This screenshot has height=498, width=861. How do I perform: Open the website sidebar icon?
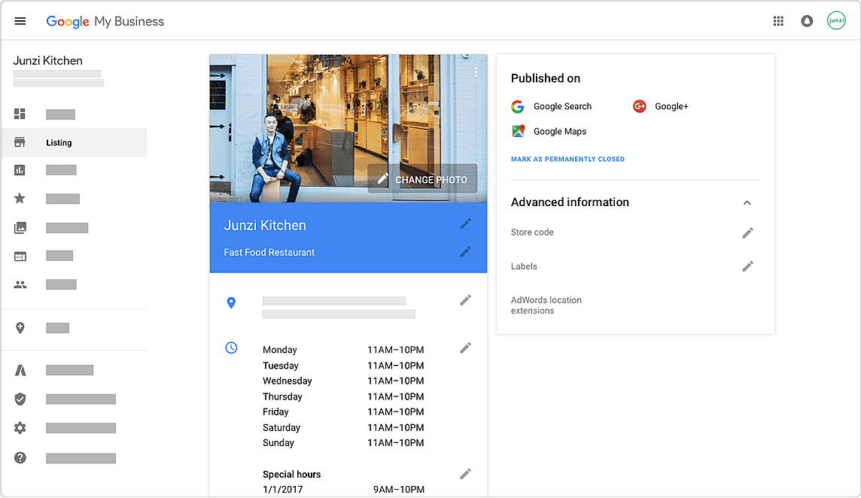click(x=20, y=257)
